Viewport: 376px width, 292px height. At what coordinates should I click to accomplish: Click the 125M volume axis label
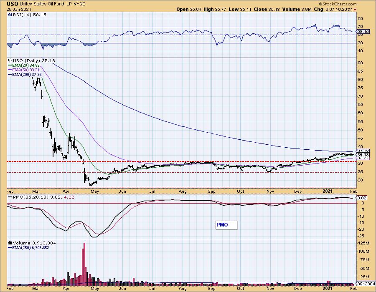363,243
